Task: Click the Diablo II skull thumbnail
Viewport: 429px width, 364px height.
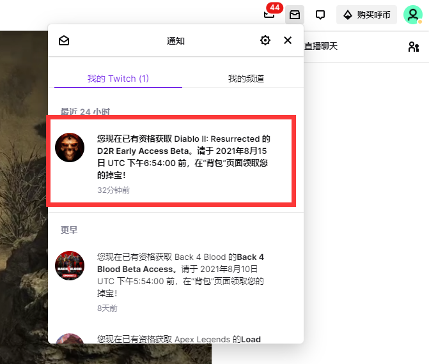Action: point(70,148)
